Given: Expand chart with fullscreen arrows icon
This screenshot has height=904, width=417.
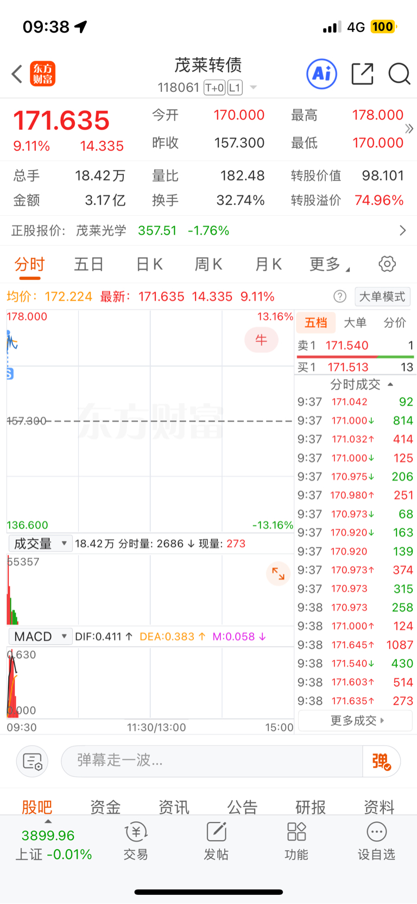Looking at the screenshot, I should click(x=278, y=573).
